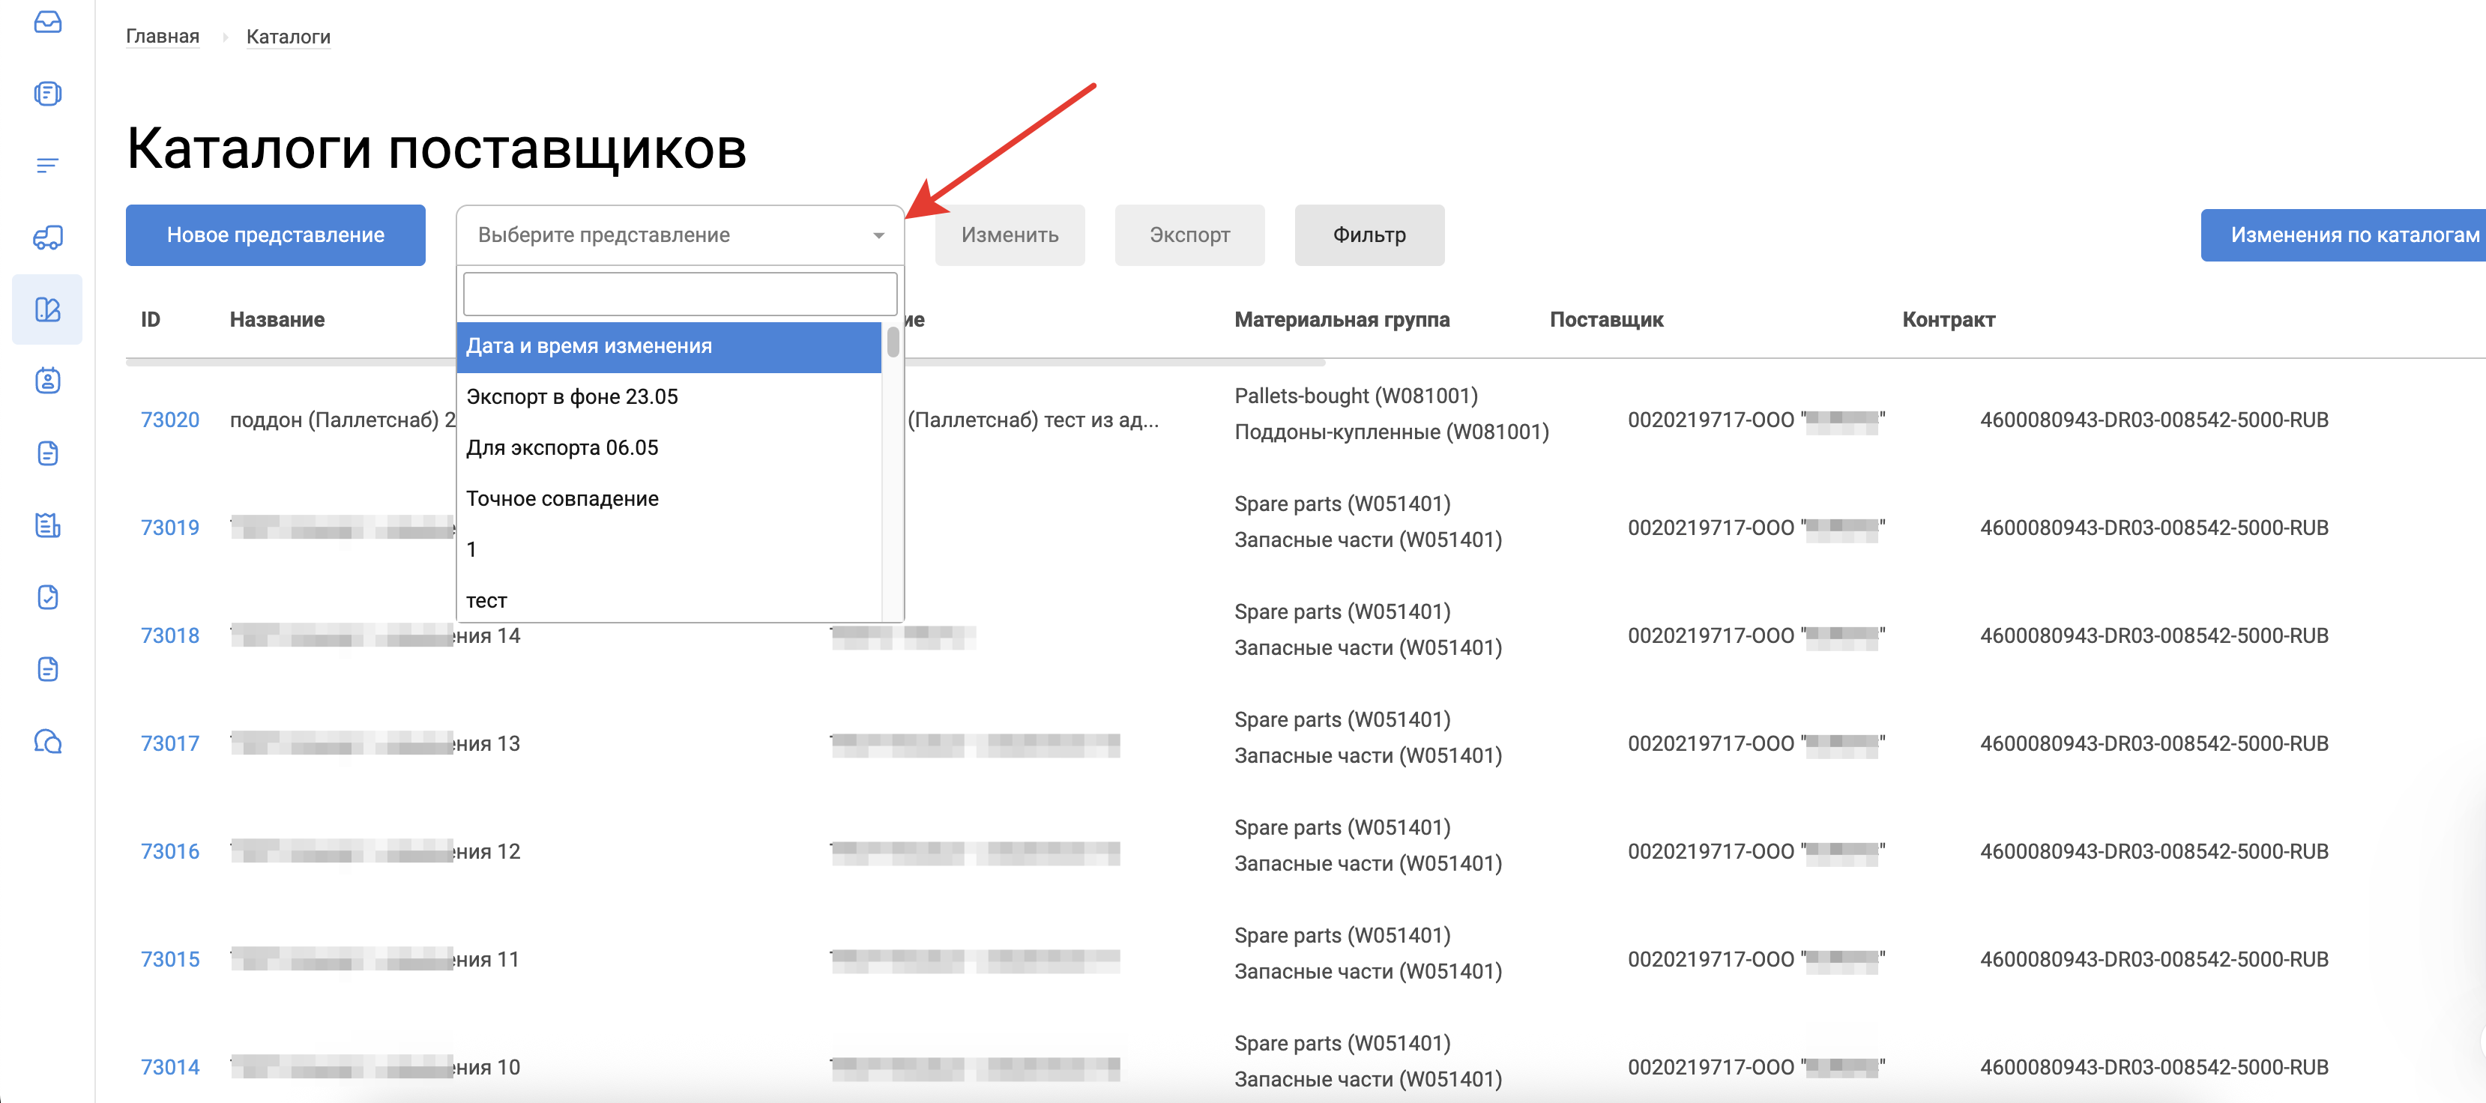Click the document with checkmark sidebar icon
The height and width of the screenshot is (1103, 2486).
tap(47, 597)
